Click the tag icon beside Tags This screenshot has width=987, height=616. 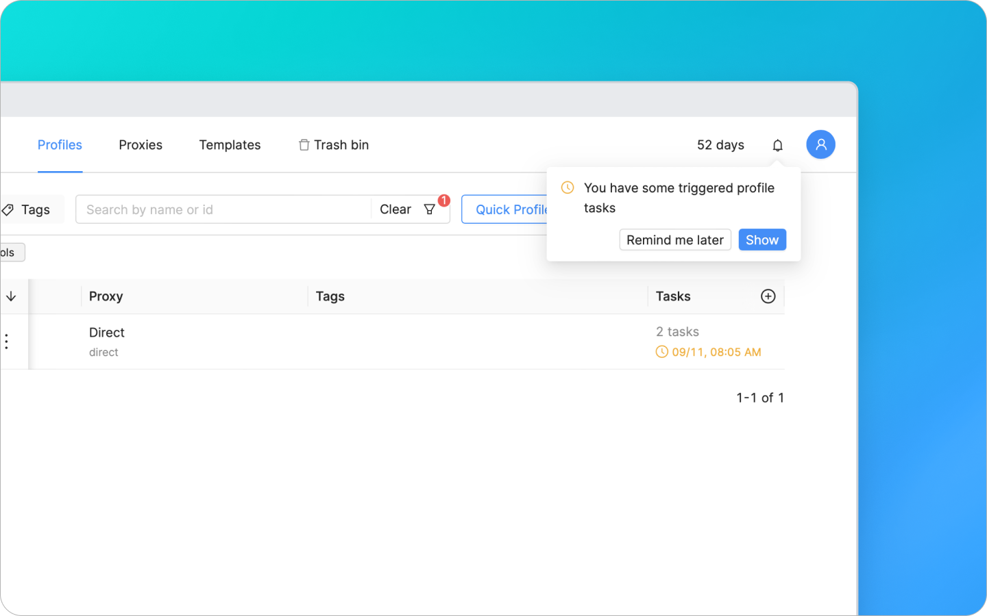click(x=8, y=209)
